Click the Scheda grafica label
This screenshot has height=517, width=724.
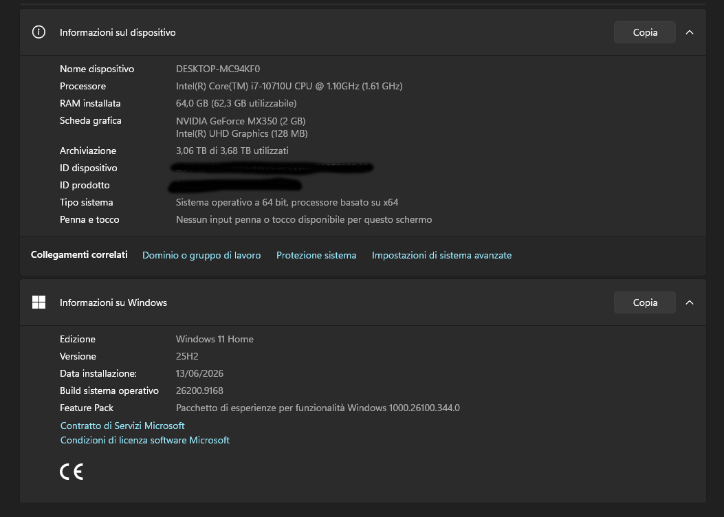[x=91, y=120]
